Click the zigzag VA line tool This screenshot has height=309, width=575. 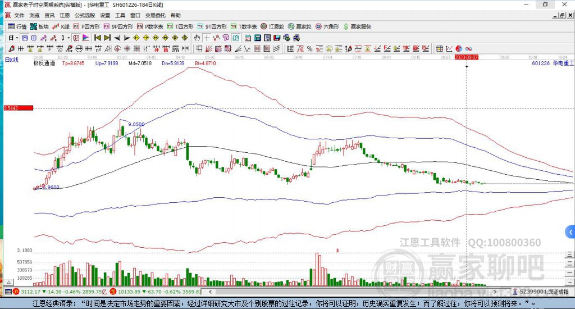(x=216, y=38)
